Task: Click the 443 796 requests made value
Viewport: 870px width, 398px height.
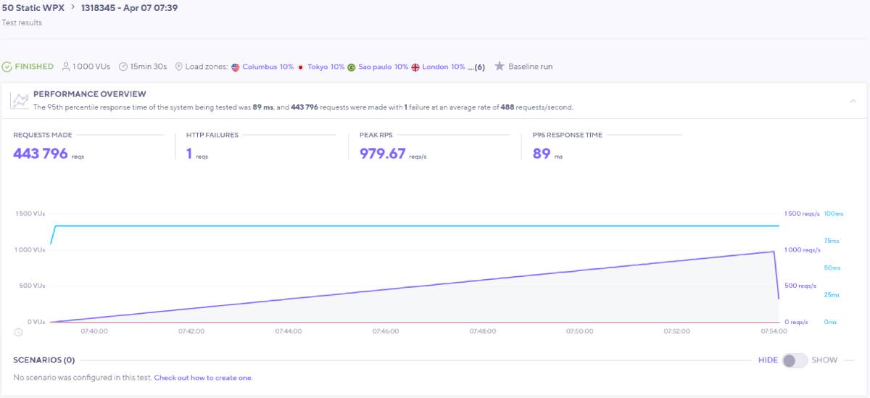Action: click(x=41, y=153)
